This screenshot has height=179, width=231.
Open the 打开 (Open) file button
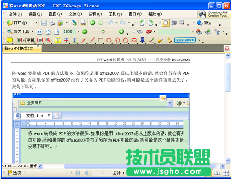(20, 23)
